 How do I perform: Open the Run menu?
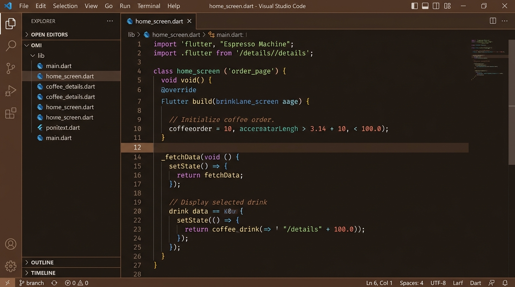click(x=125, y=6)
